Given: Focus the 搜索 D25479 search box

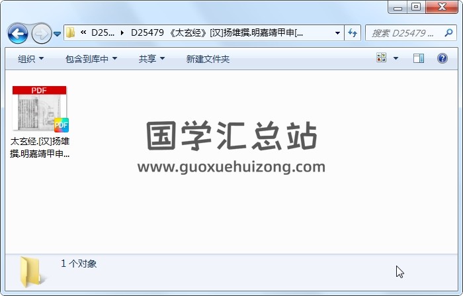Looking at the screenshot, I should pyautogui.click(x=405, y=33).
